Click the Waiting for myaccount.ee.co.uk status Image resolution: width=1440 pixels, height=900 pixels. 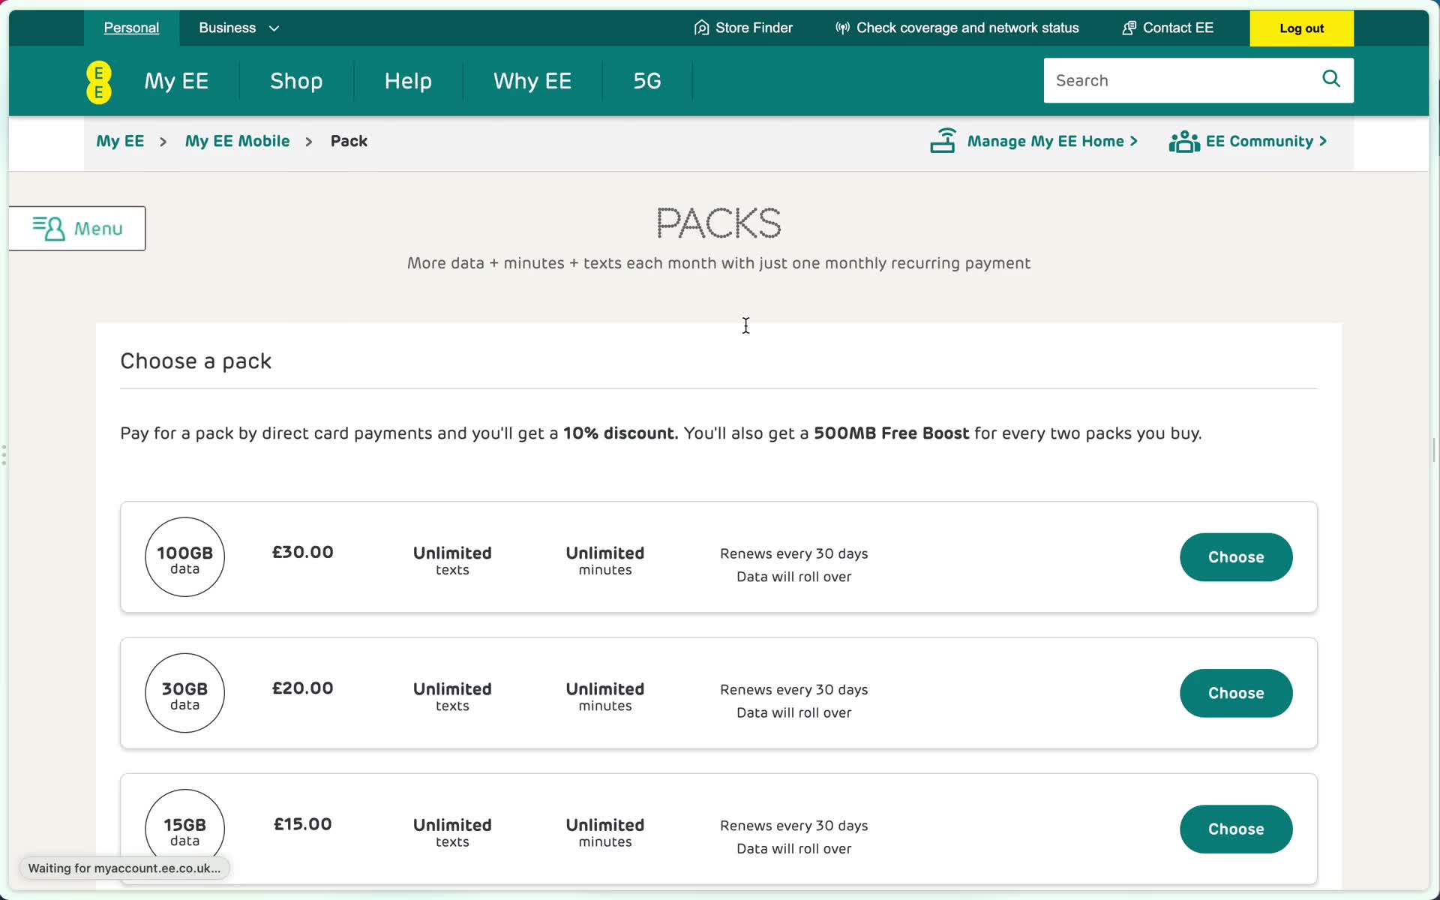(124, 868)
